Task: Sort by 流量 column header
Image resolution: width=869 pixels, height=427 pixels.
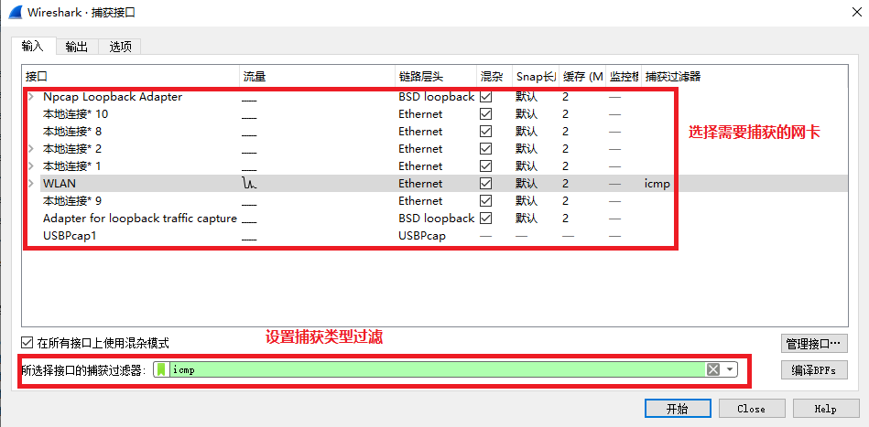Action: [318, 76]
